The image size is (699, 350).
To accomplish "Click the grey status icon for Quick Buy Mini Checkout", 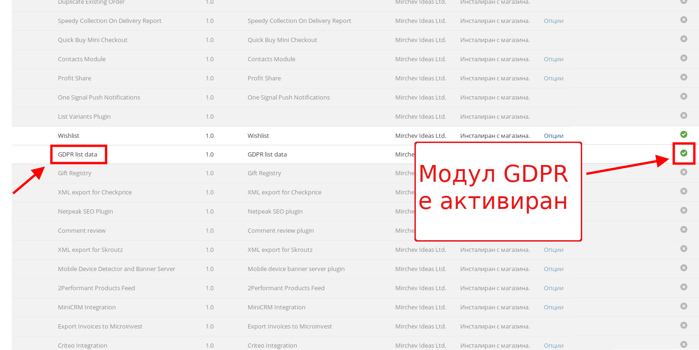I will [684, 39].
